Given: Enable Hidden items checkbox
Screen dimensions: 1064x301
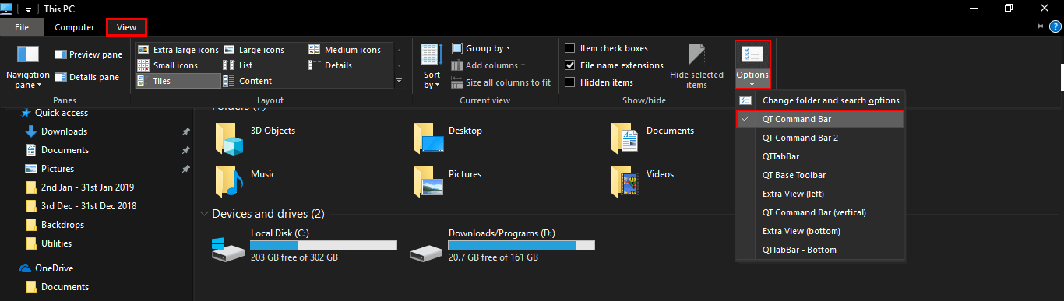Looking at the screenshot, I should coord(599,82).
